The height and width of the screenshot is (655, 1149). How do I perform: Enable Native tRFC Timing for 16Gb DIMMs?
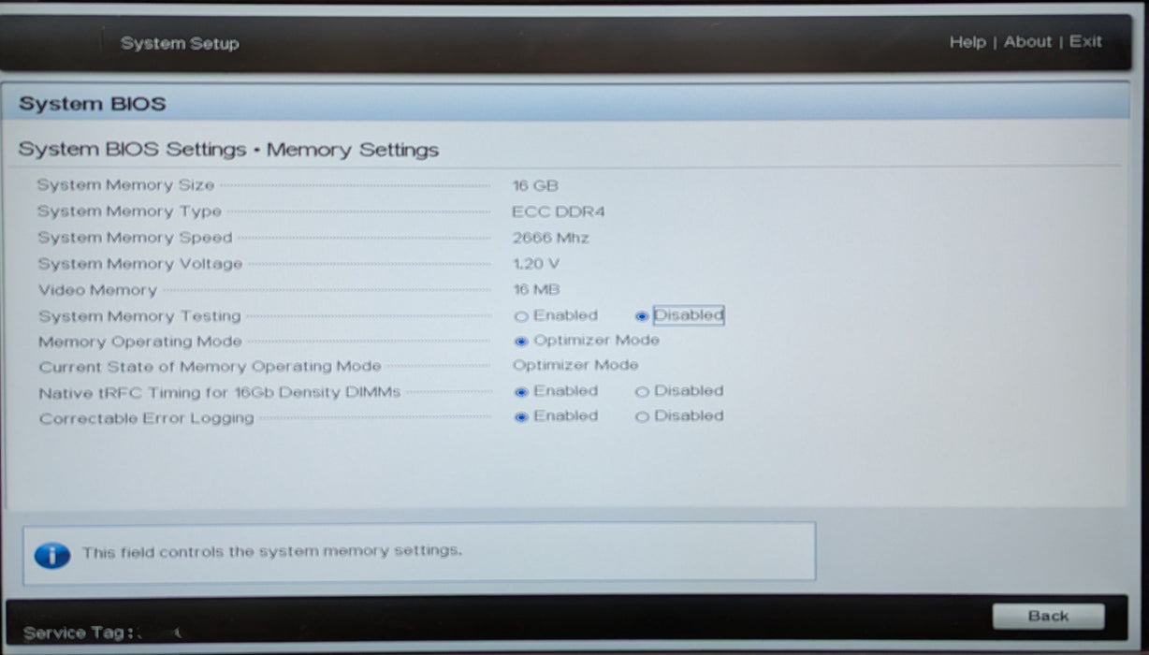521,392
